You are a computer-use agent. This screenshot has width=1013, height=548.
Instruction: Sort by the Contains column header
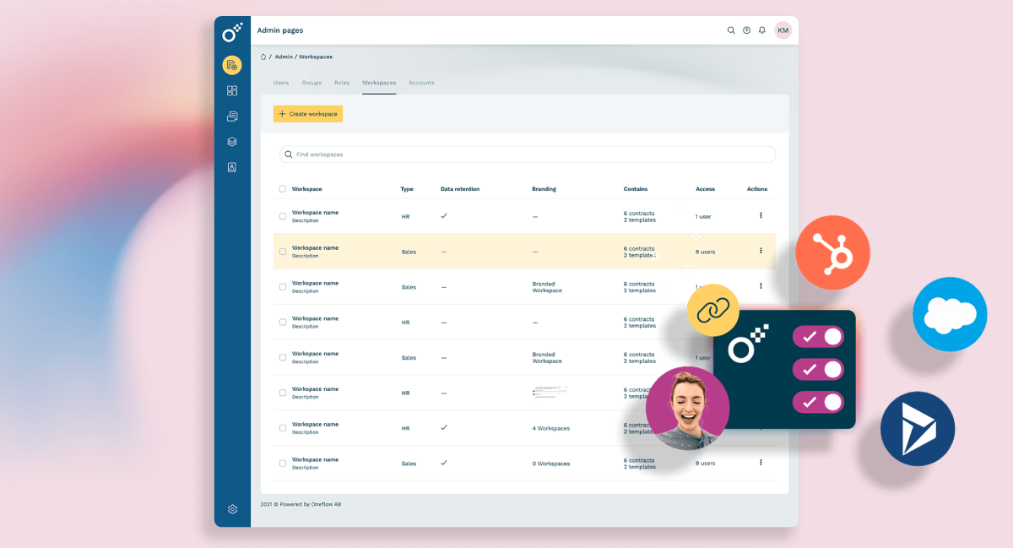tap(636, 189)
